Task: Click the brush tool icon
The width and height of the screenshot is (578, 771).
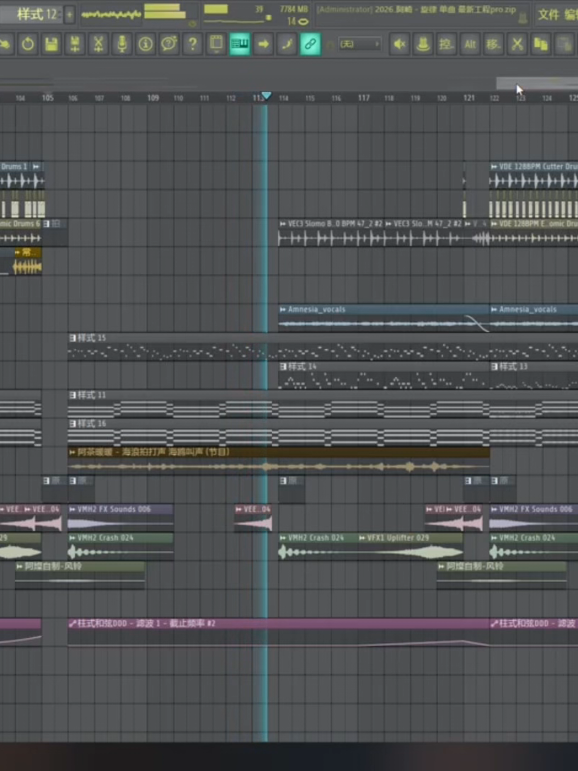Action: (286, 44)
